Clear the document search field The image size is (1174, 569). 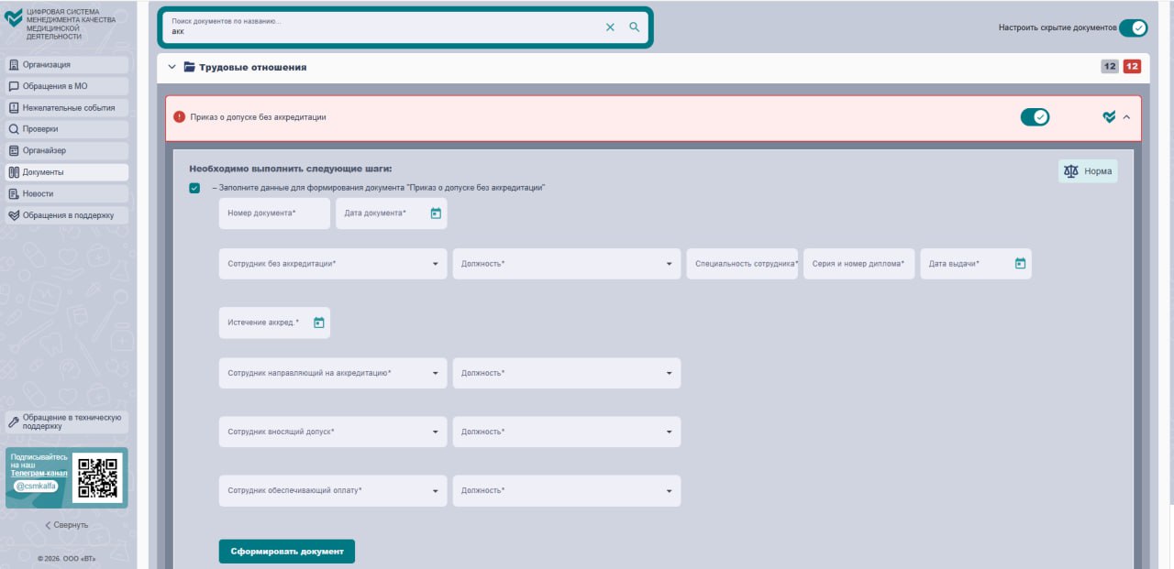pyautogui.click(x=610, y=27)
